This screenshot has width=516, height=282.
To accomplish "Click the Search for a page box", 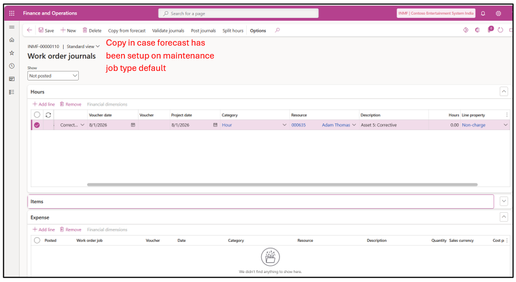I will pyautogui.click(x=238, y=14).
